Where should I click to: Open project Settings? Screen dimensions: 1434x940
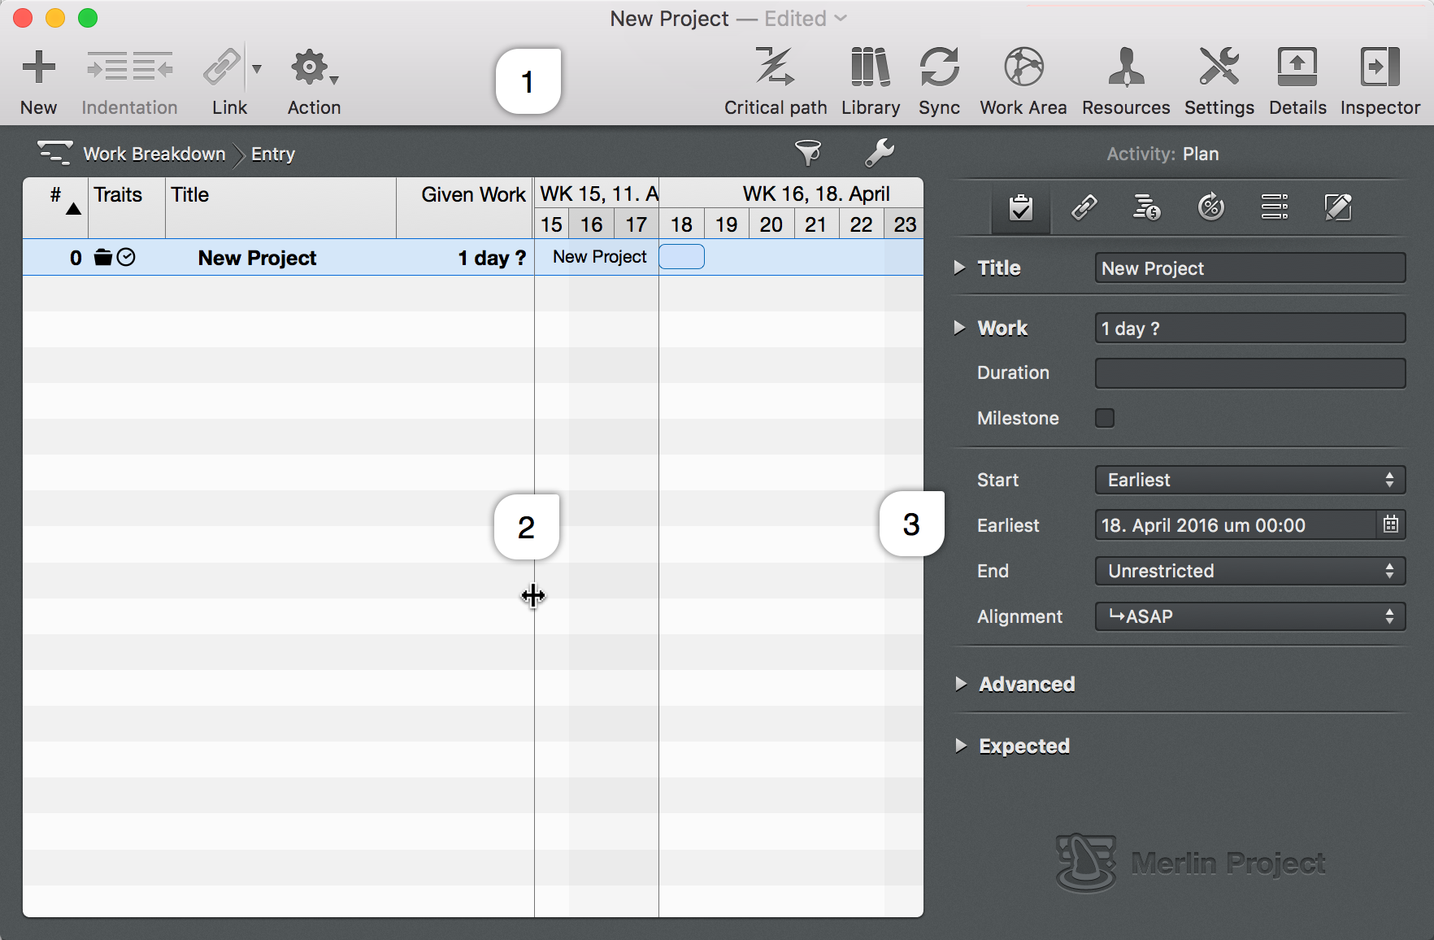(x=1219, y=67)
